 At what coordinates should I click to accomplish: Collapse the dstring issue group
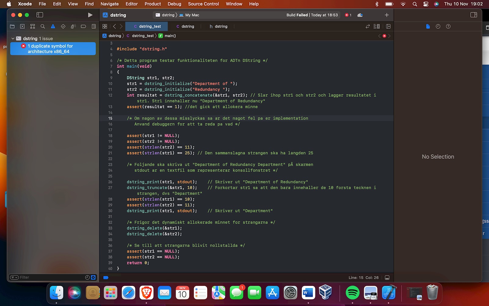pyautogui.click(x=13, y=39)
